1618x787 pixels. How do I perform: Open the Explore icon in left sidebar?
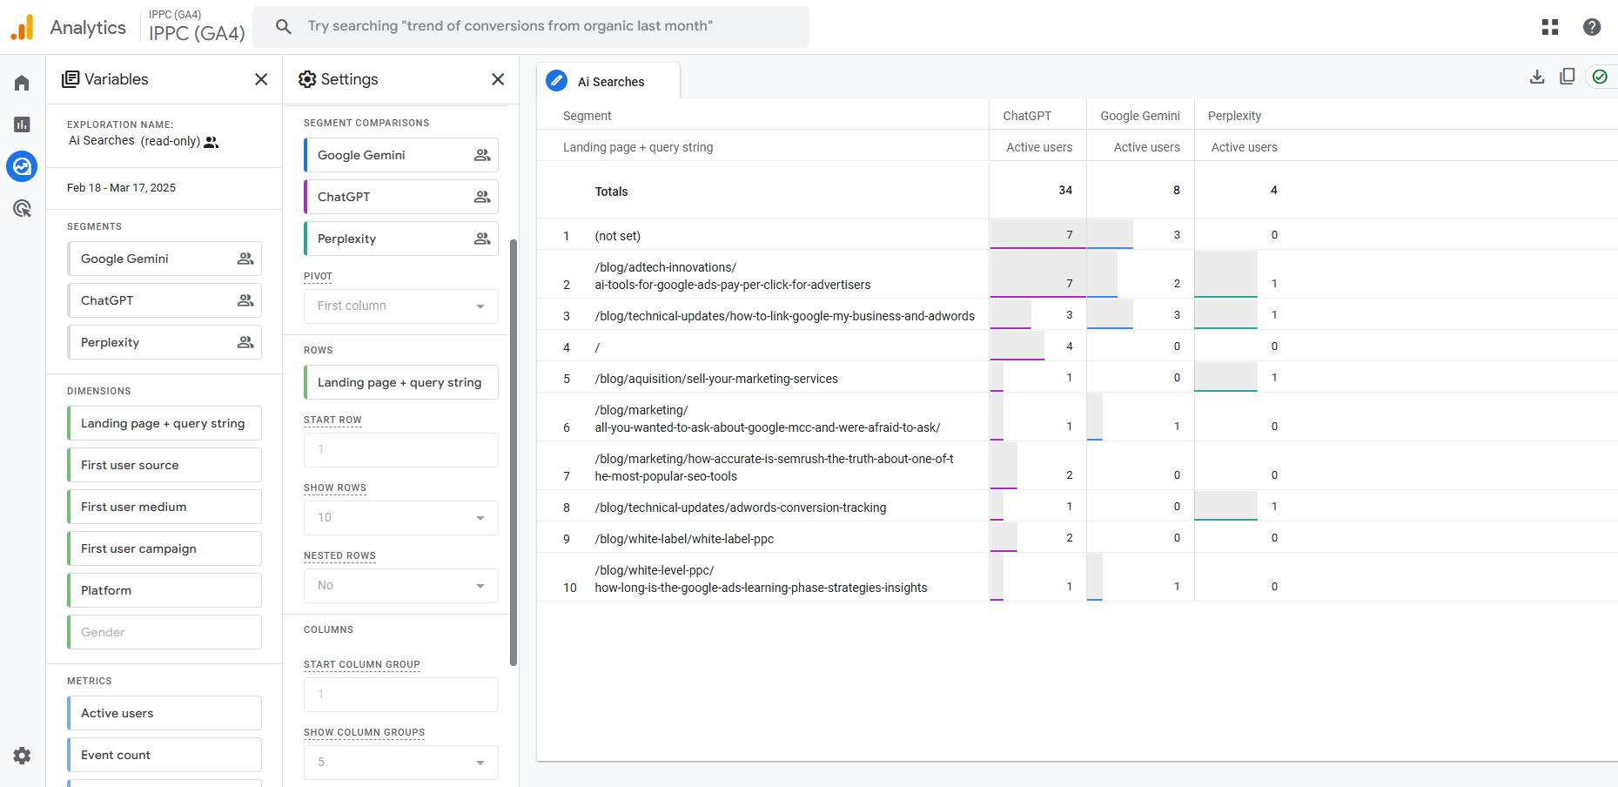point(22,166)
